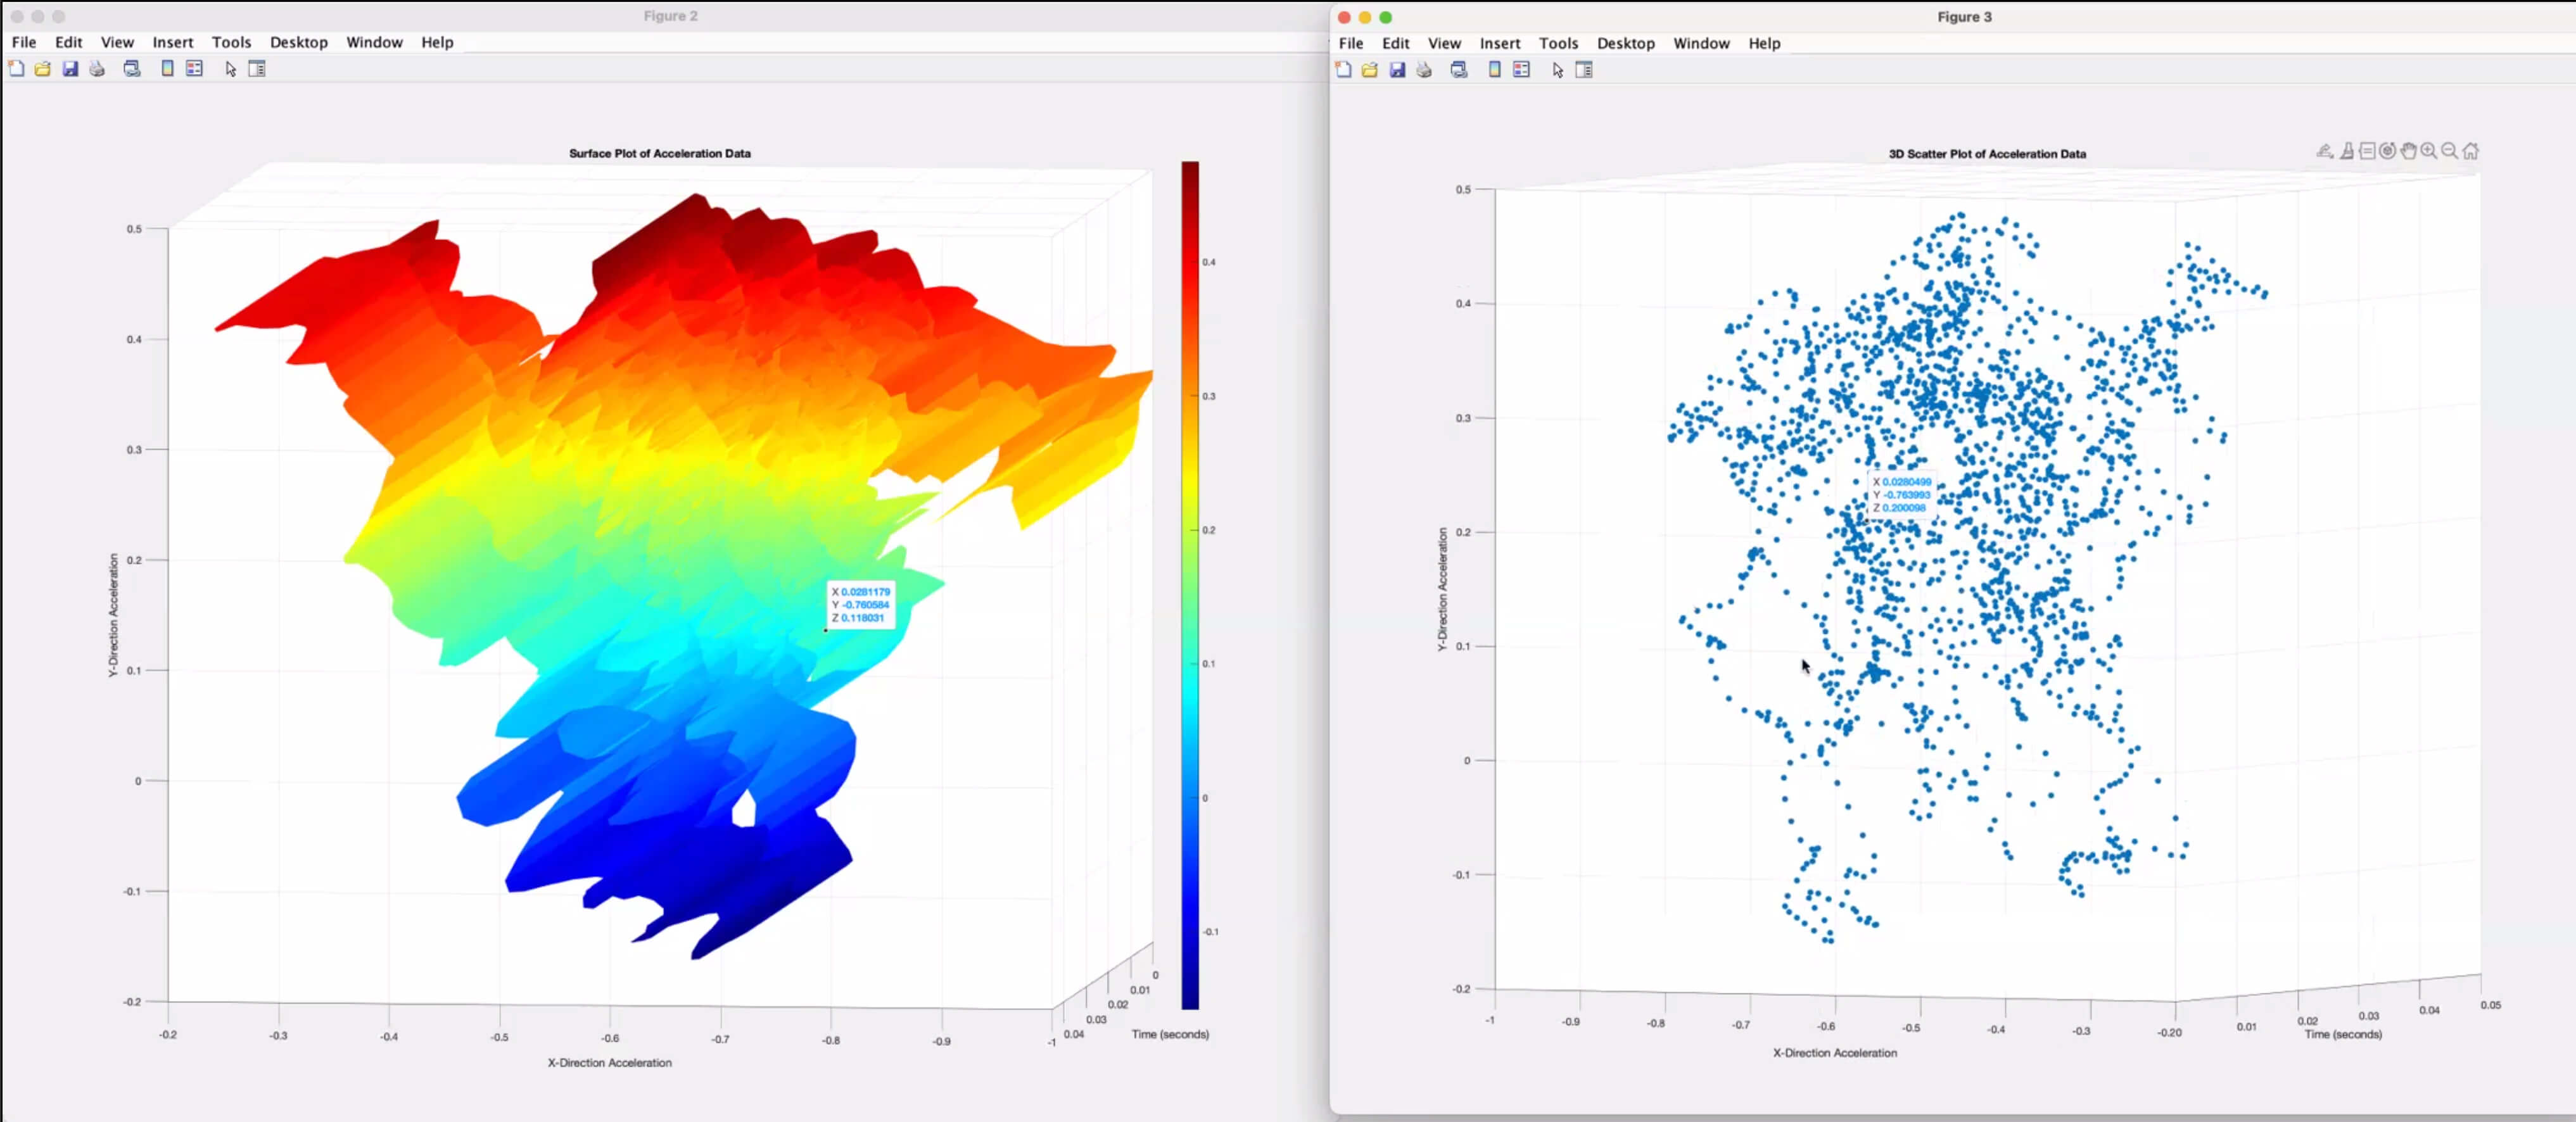This screenshot has width=2576, height=1122.
Task: Export the scatter axes via the export icon
Action: click(2325, 150)
